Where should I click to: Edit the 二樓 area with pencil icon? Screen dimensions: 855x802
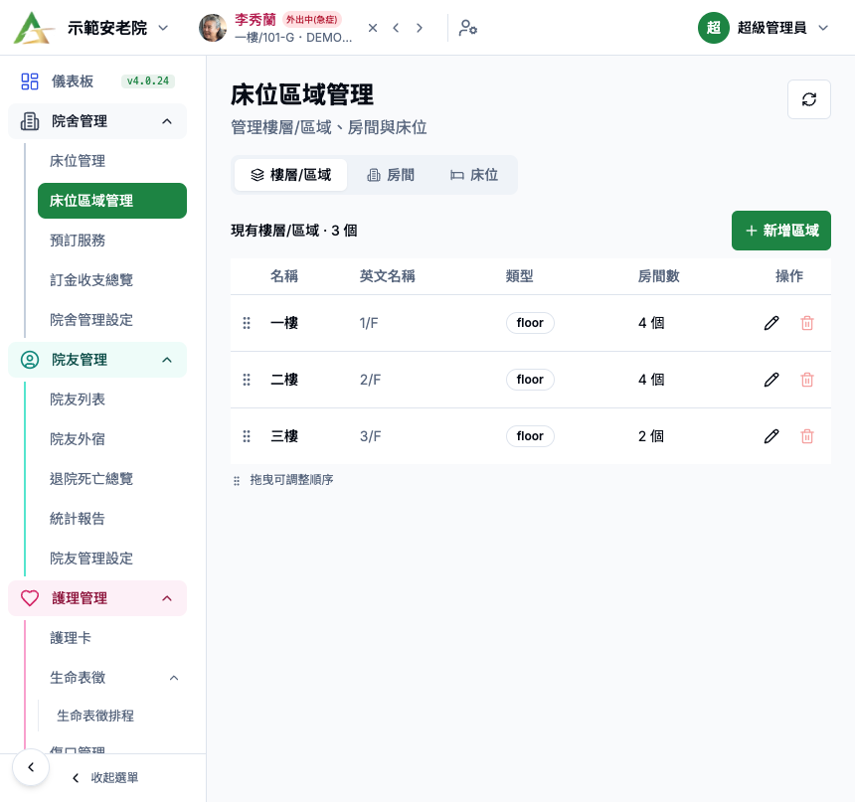[x=771, y=380]
